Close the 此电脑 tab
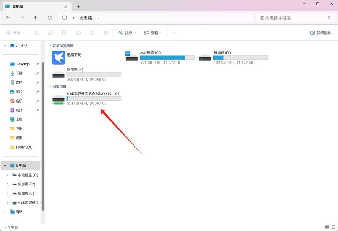Screen dimensions: 338x231 65,6
